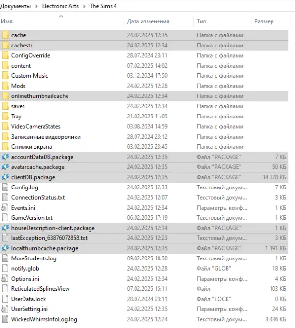Select the WickedWhimsInfoLog.log file name
Screen dimensions: 295x328
[44, 319]
